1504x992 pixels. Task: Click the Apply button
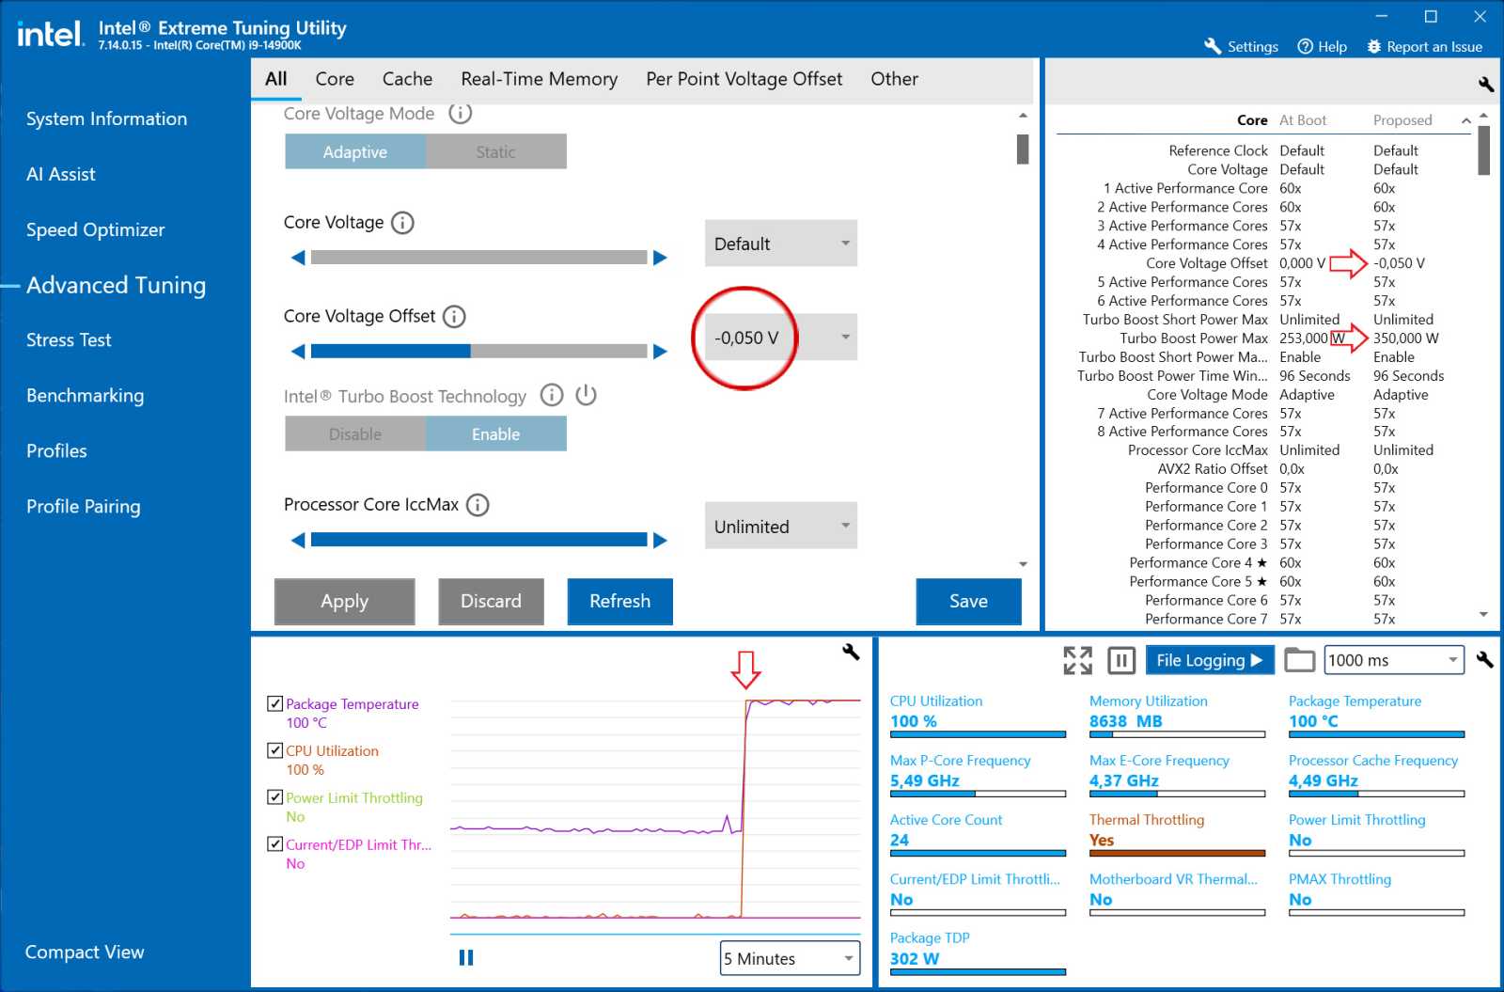(344, 601)
